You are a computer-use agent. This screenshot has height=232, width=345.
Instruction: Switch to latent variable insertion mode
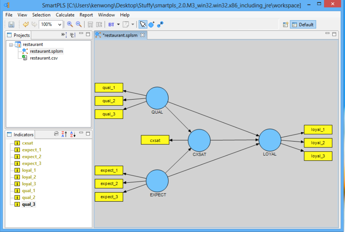point(151,24)
